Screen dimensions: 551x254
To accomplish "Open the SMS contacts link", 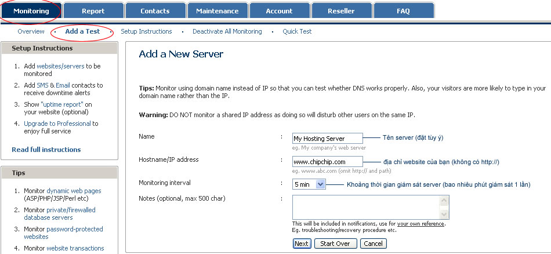I will [42, 85].
